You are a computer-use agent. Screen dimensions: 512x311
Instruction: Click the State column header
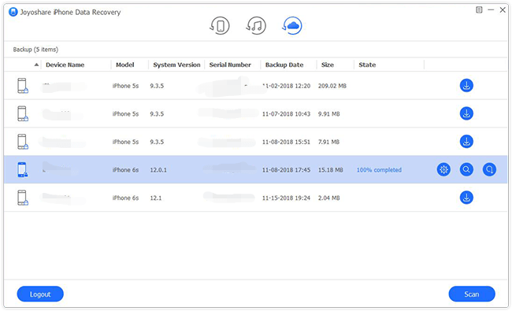point(367,65)
